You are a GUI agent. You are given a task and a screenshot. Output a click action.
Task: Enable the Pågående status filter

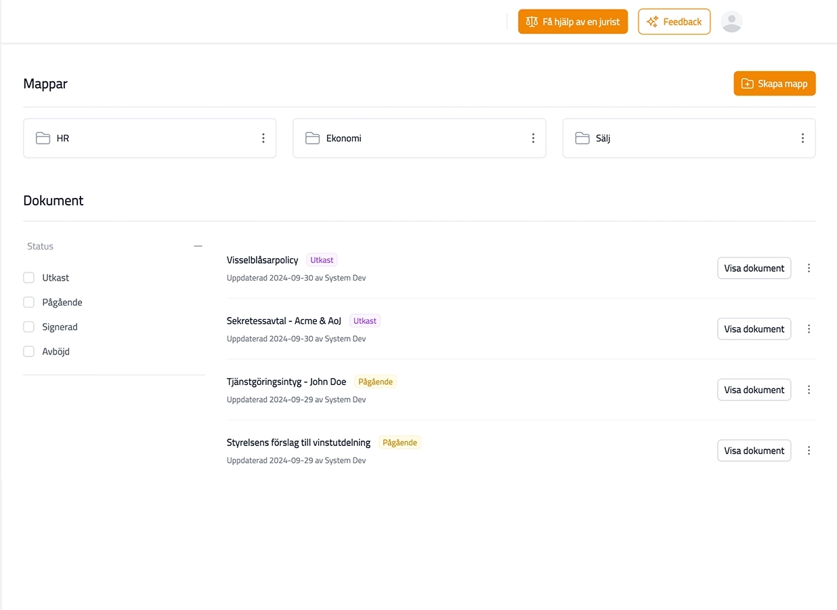[x=29, y=302]
